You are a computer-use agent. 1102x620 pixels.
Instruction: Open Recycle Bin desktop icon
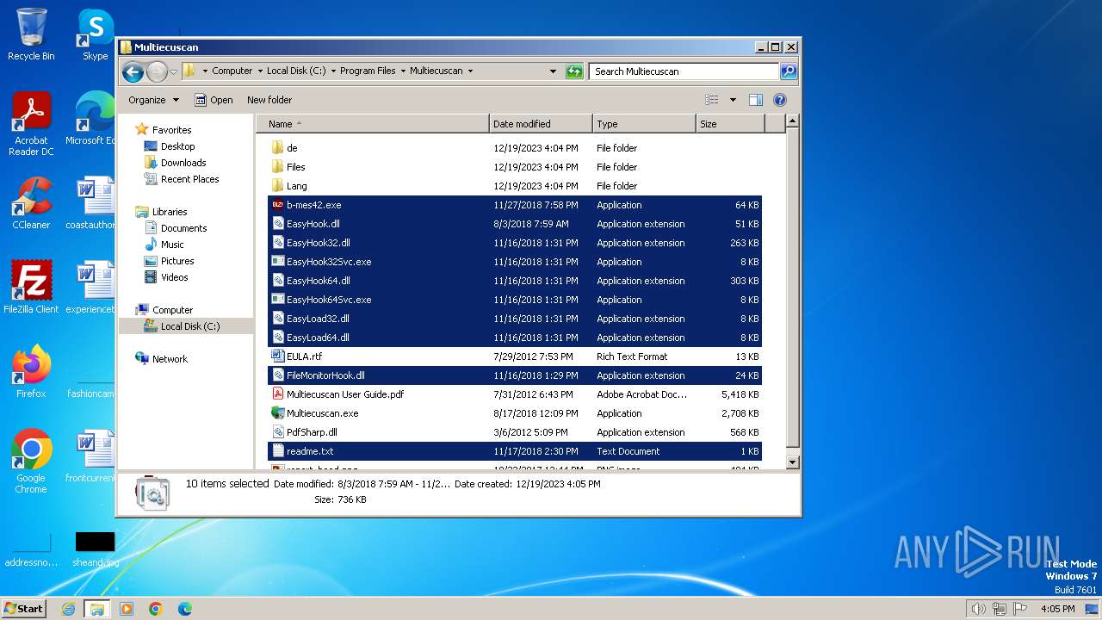click(x=31, y=34)
